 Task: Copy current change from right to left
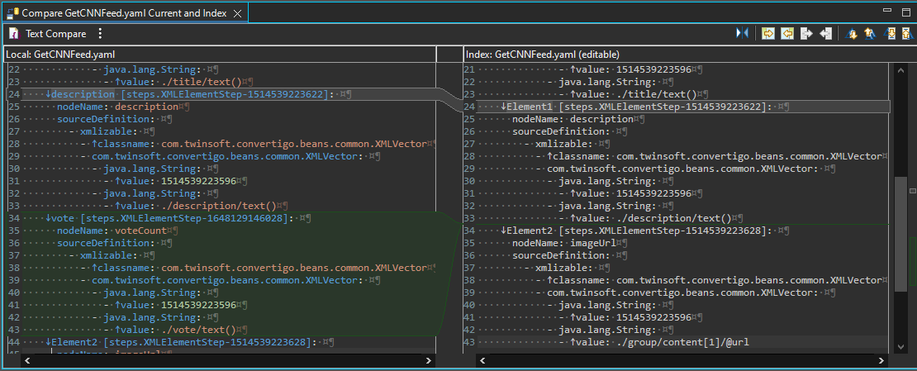[x=825, y=34]
